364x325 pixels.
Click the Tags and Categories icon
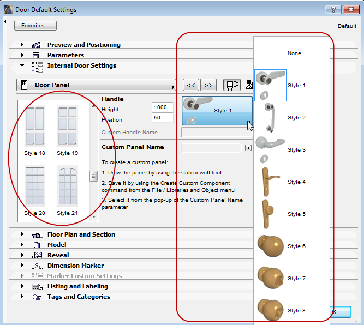point(37,297)
